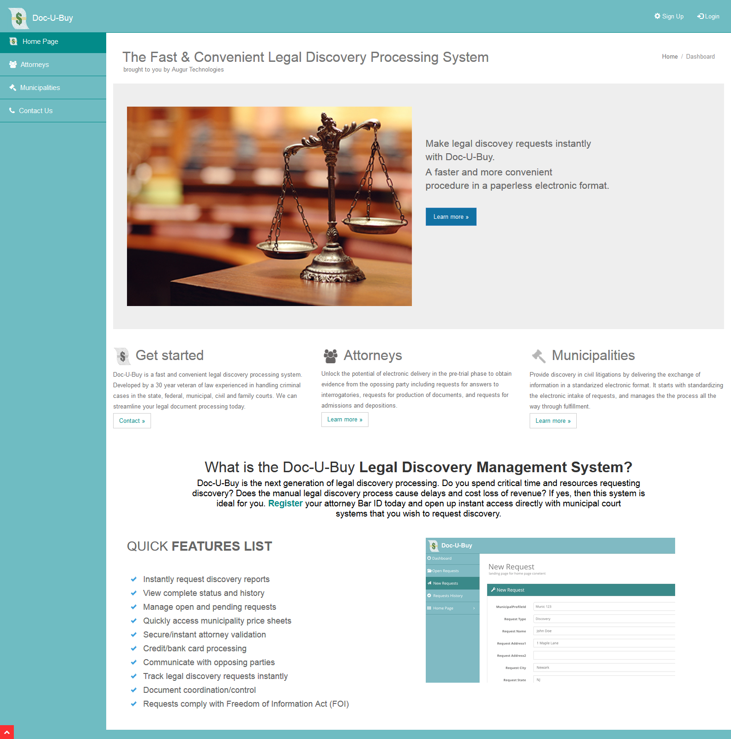Click the Contact » button under Get started

coord(132,421)
